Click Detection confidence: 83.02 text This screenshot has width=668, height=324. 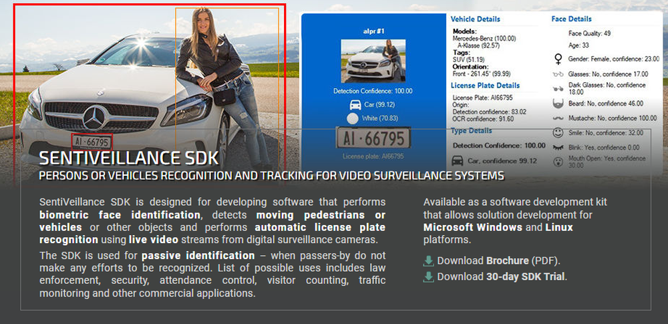point(489,112)
